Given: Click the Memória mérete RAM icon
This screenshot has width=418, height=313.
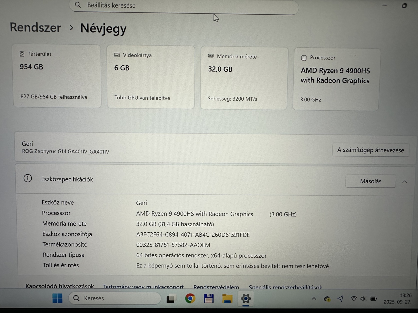Looking at the screenshot, I should click(211, 56).
